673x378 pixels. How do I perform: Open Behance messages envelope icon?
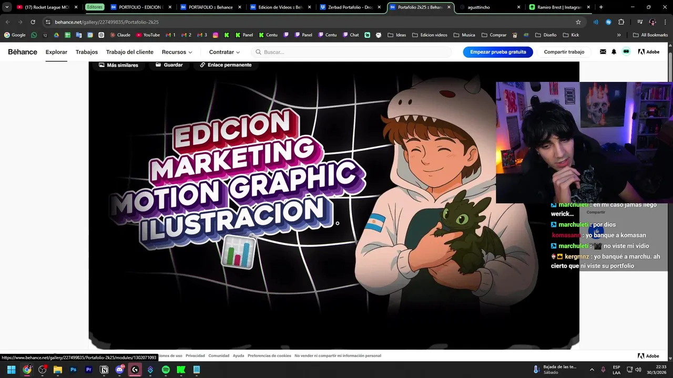tap(603, 52)
